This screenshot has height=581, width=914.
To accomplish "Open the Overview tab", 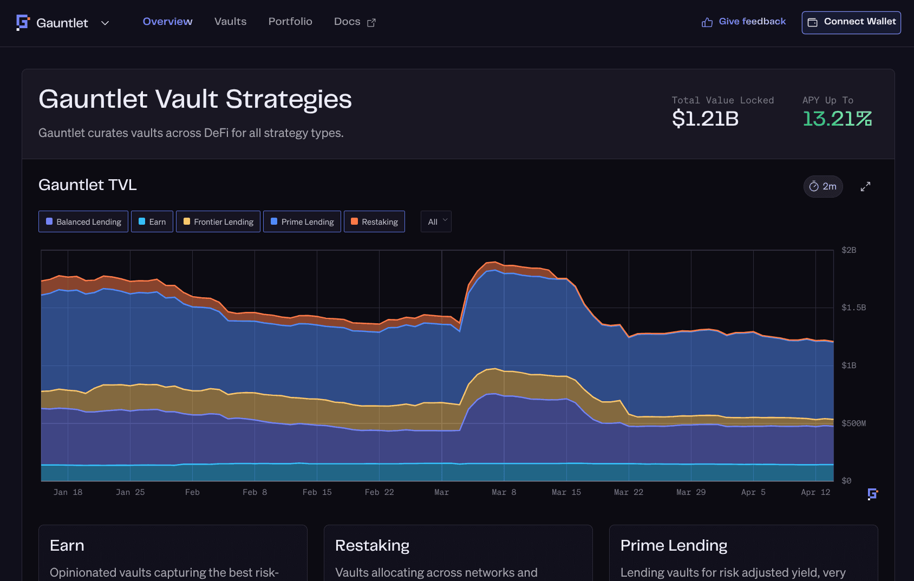I will click(x=168, y=22).
